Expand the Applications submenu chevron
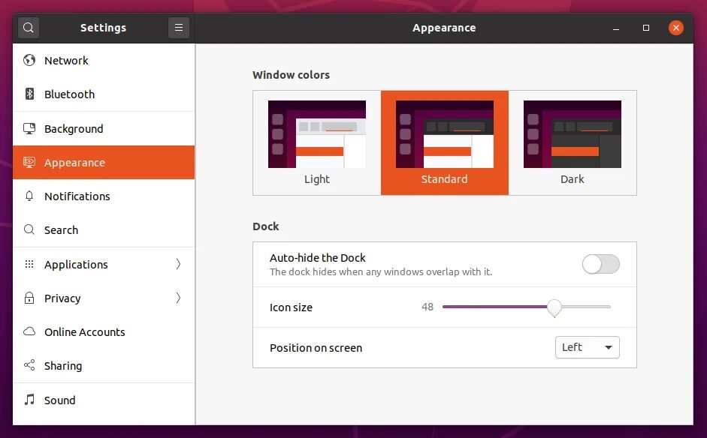This screenshot has height=438, width=707. (179, 264)
